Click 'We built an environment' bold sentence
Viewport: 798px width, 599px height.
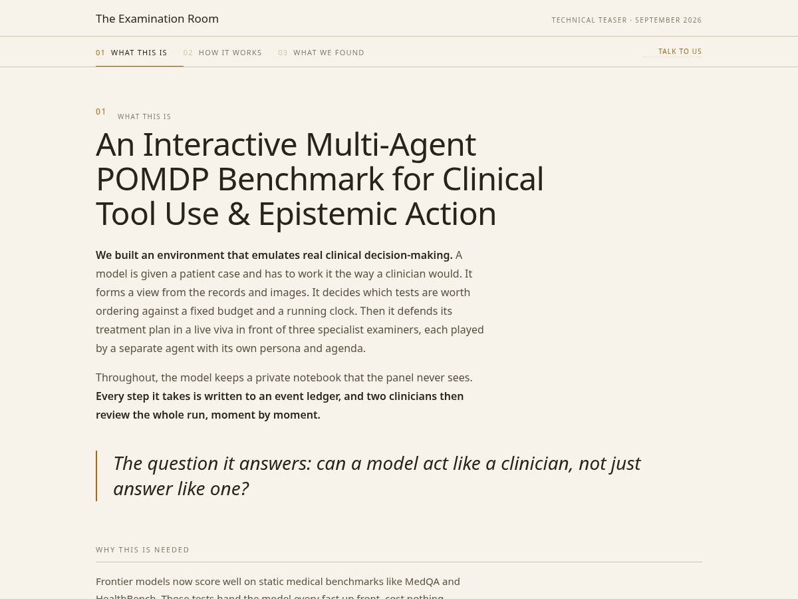(274, 255)
